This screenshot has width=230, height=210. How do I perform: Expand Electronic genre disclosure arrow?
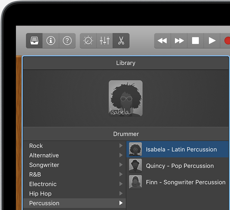(x=121, y=184)
